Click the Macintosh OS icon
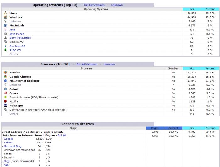The height and width of the screenshot is (167, 220). 5,25
